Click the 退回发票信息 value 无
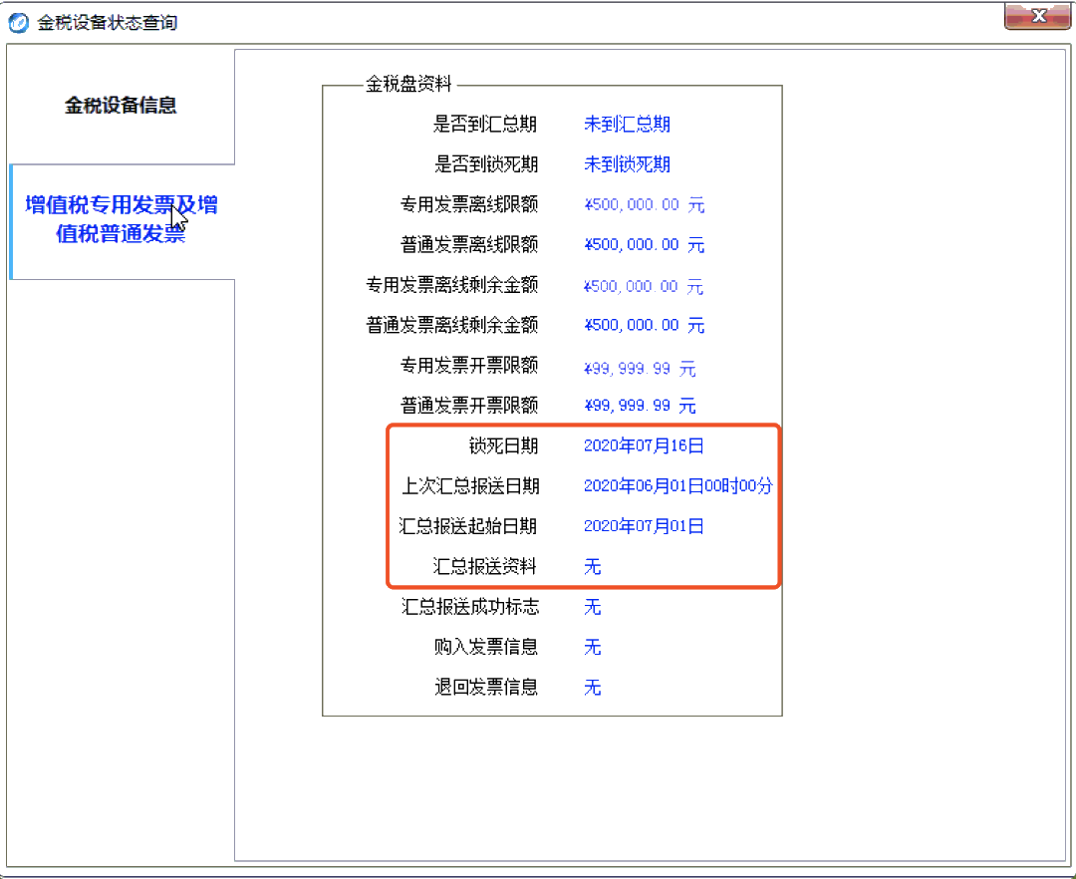Image resolution: width=1076 pixels, height=879 pixels. tap(592, 687)
